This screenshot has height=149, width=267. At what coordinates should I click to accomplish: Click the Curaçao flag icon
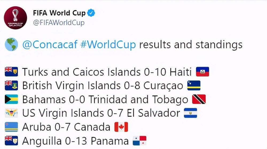(194, 85)
